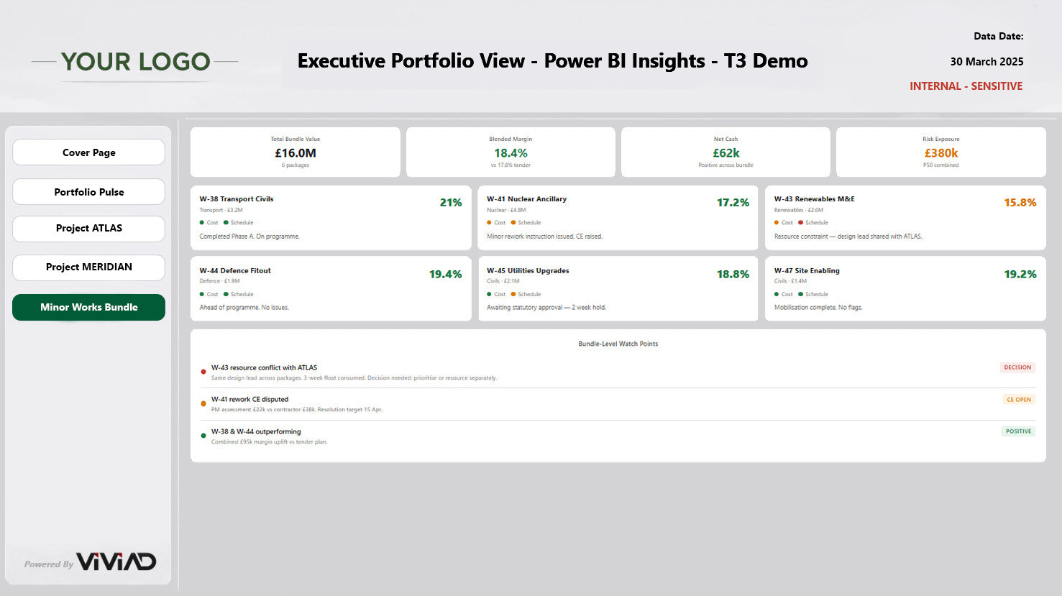1062x596 pixels.
Task: Navigate to Project ATLAS
Action: coord(88,229)
